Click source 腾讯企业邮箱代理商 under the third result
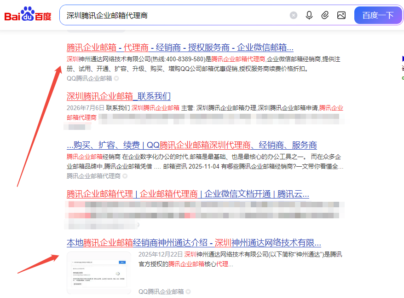The height and width of the screenshot is (298, 404). click(93, 176)
